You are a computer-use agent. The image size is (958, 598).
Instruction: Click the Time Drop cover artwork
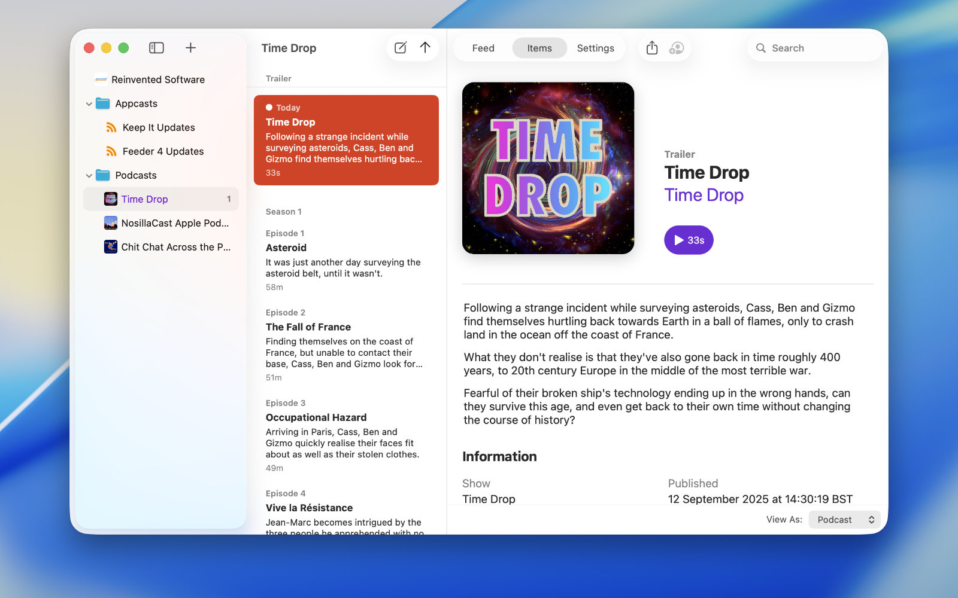[x=548, y=168]
